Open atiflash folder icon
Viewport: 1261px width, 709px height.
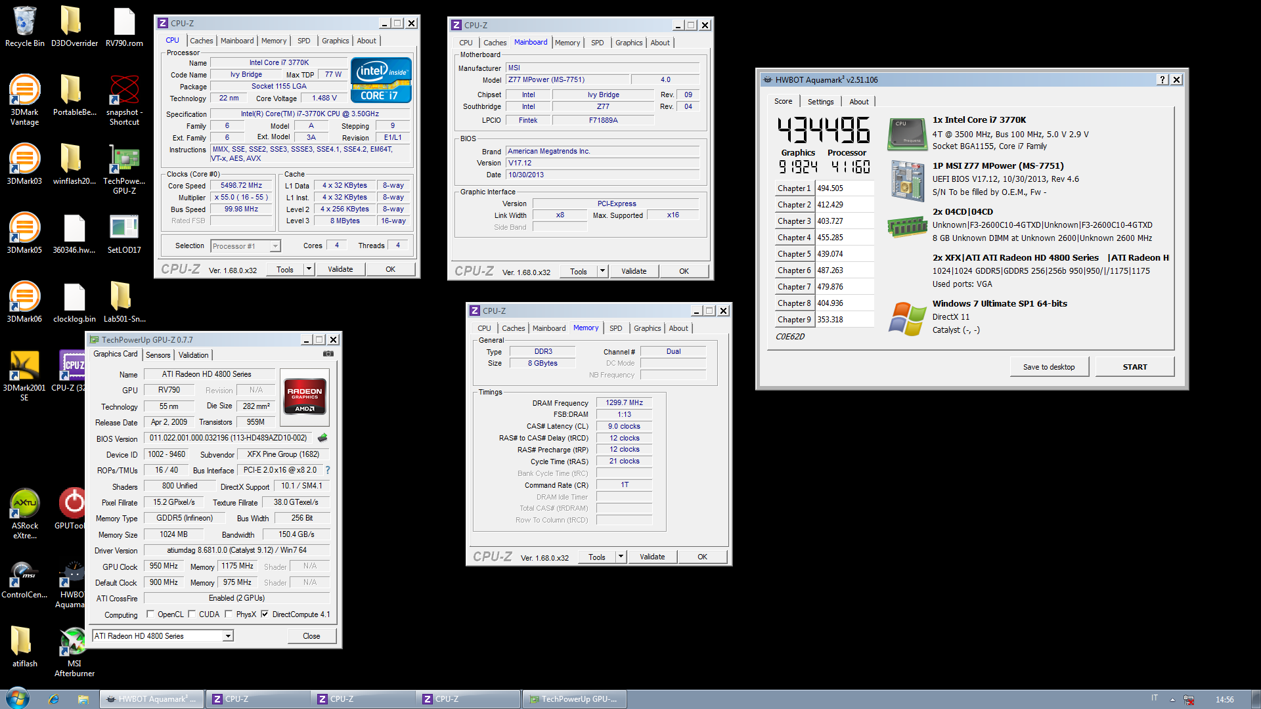click(x=24, y=647)
